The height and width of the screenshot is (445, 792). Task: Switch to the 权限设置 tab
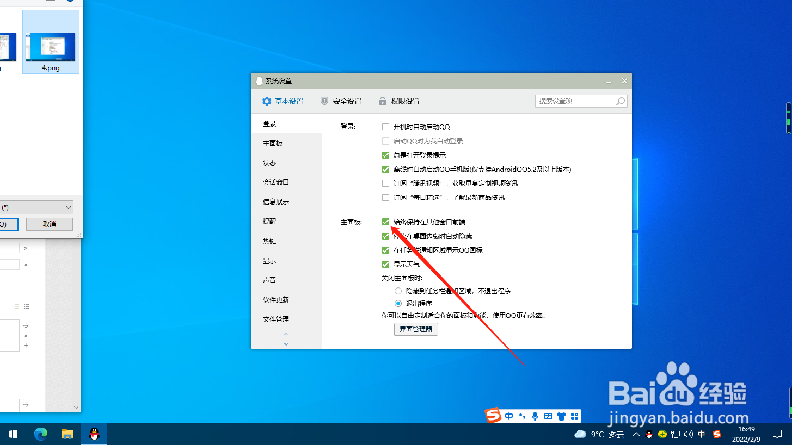399,101
